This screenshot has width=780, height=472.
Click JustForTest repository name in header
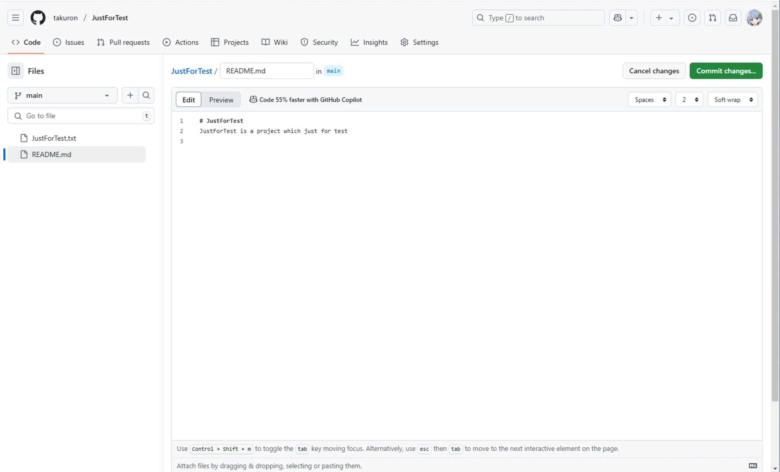click(110, 18)
